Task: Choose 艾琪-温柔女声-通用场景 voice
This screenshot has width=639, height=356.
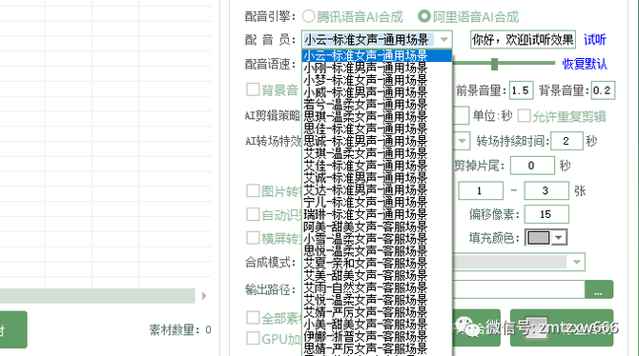Action: [377, 153]
